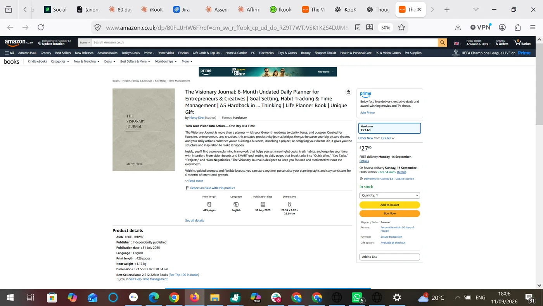The width and height of the screenshot is (543, 306).
Task: Open the Firefox extensions puzzle icon
Action: pos(518,27)
